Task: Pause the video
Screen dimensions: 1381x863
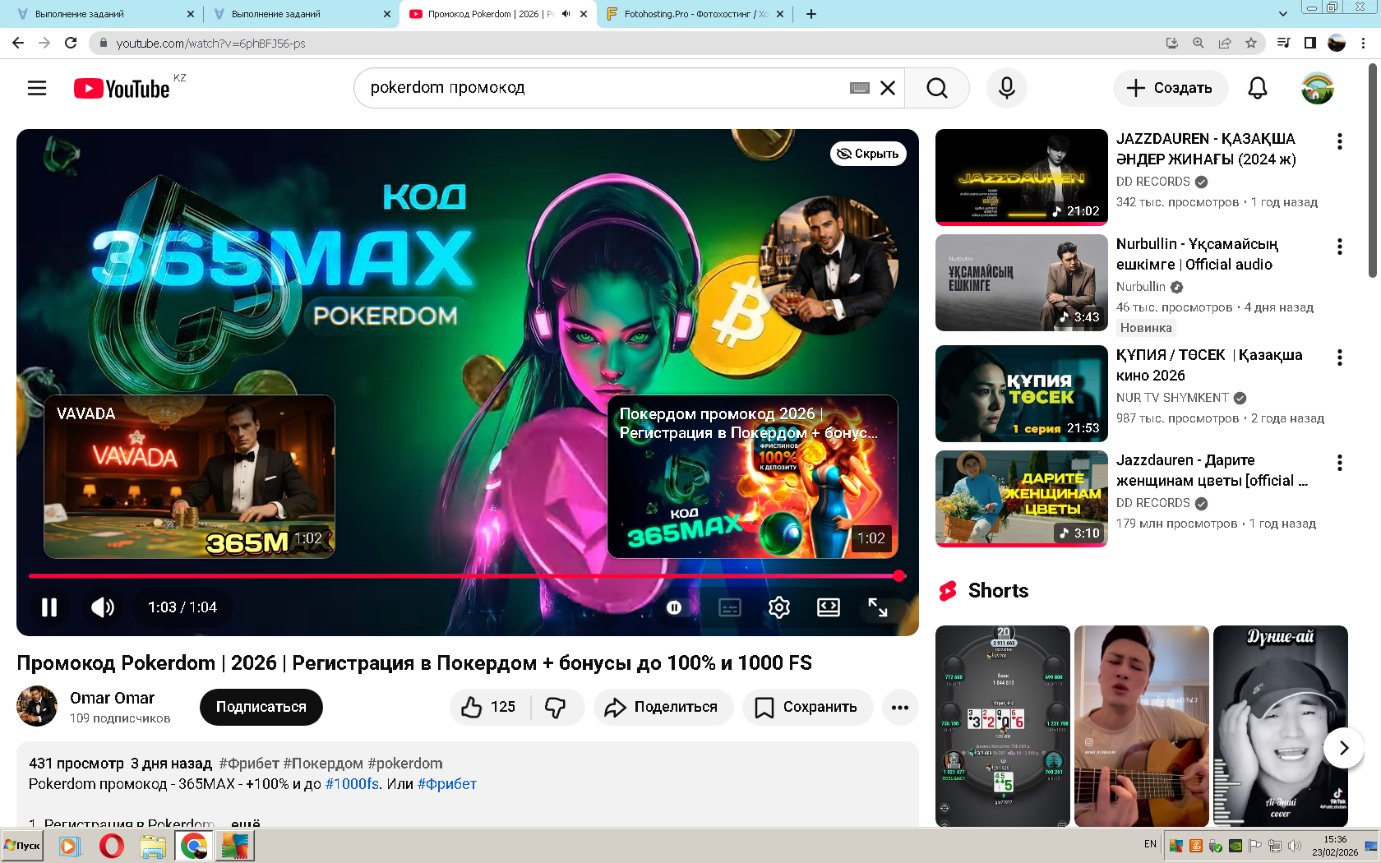Action: [49, 607]
